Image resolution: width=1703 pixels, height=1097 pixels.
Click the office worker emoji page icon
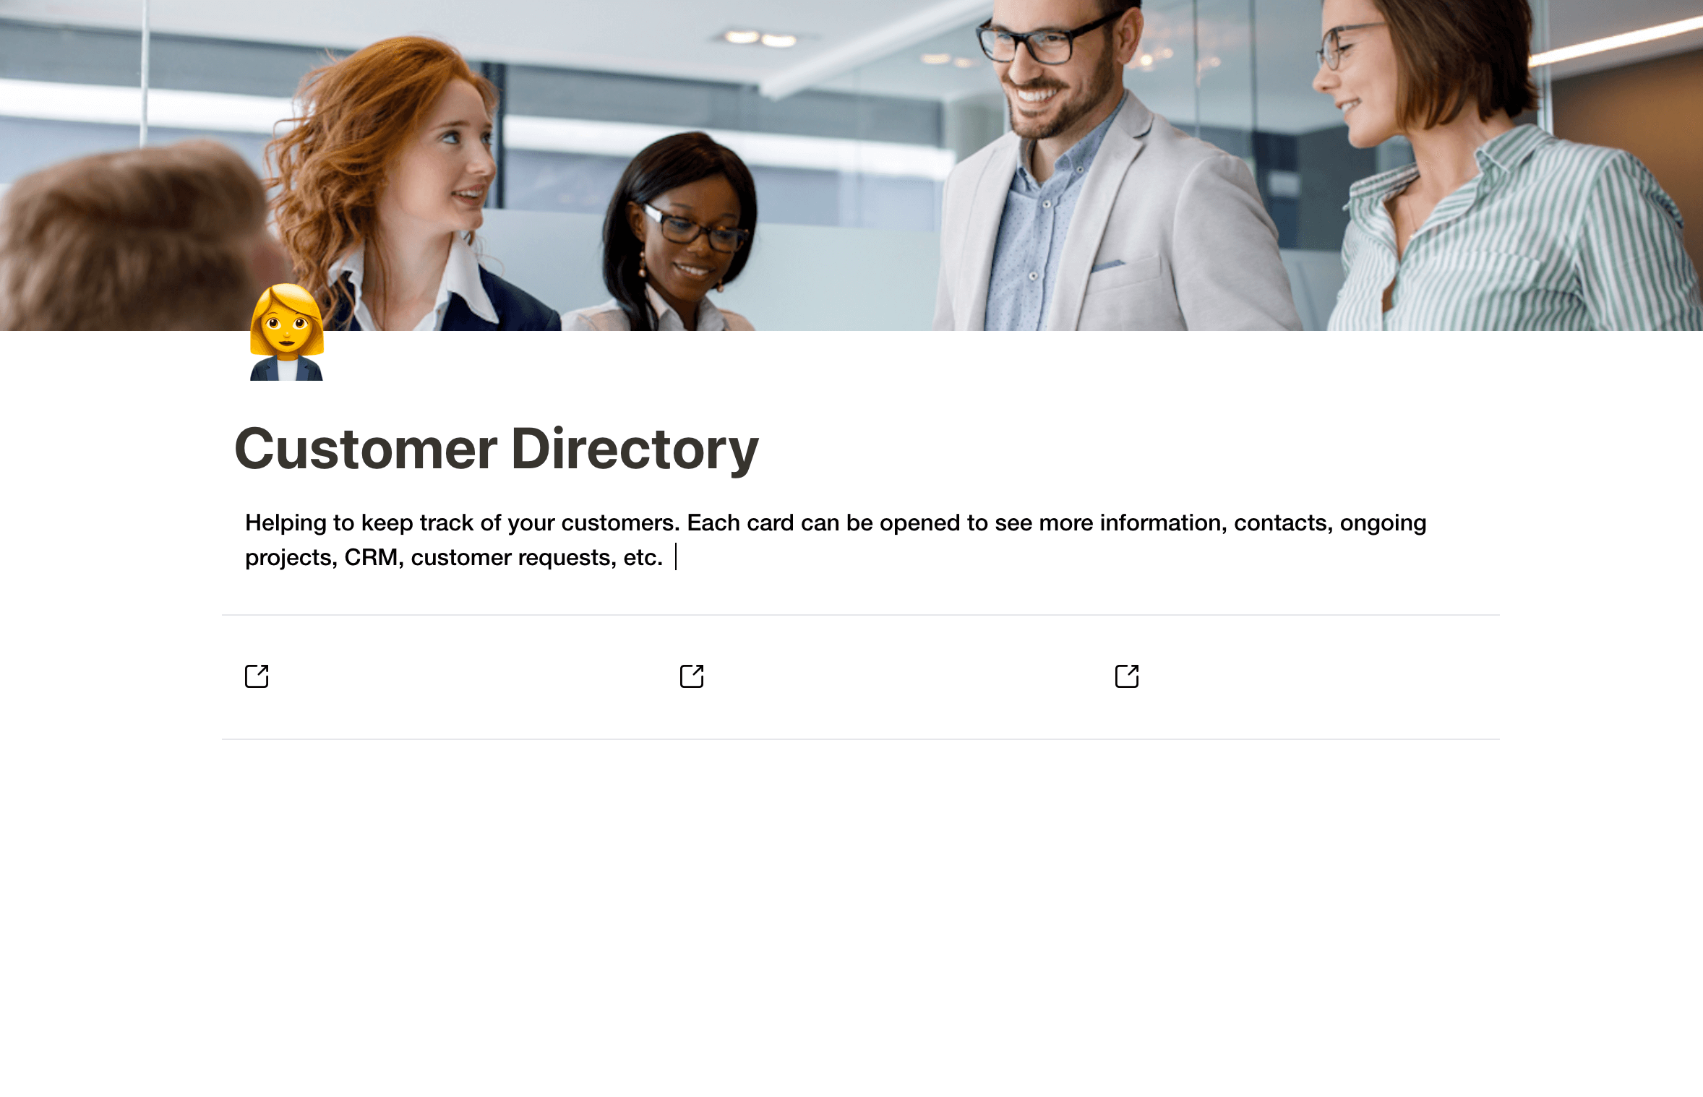point(287,332)
